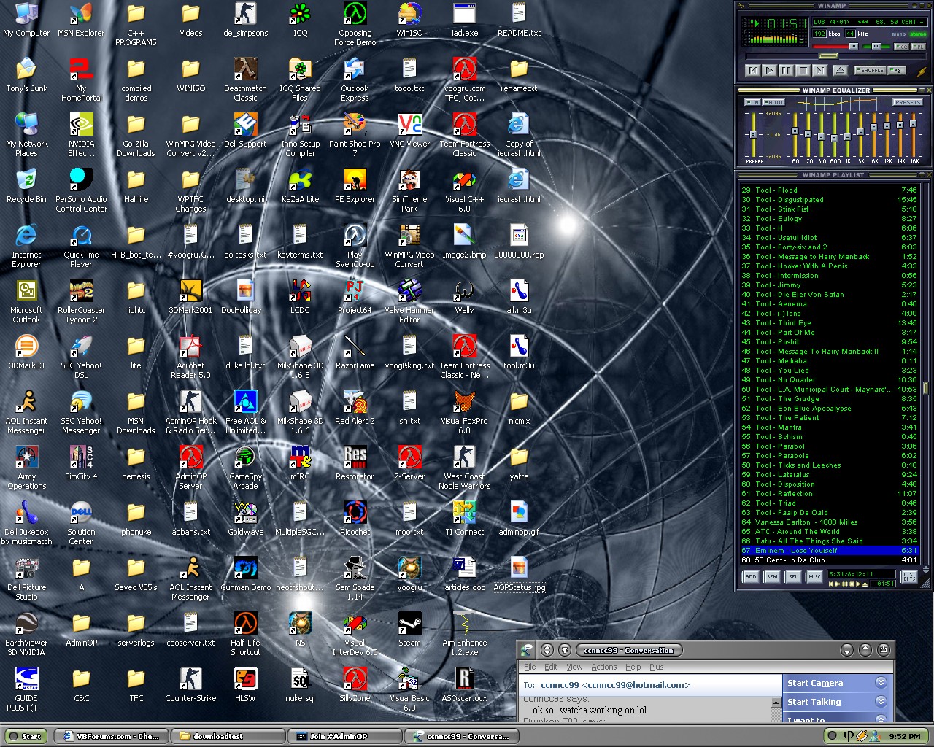This screenshot has width=934, height=747.
Task: Select the Red Alert 2 icon
Action: point(355,407)
